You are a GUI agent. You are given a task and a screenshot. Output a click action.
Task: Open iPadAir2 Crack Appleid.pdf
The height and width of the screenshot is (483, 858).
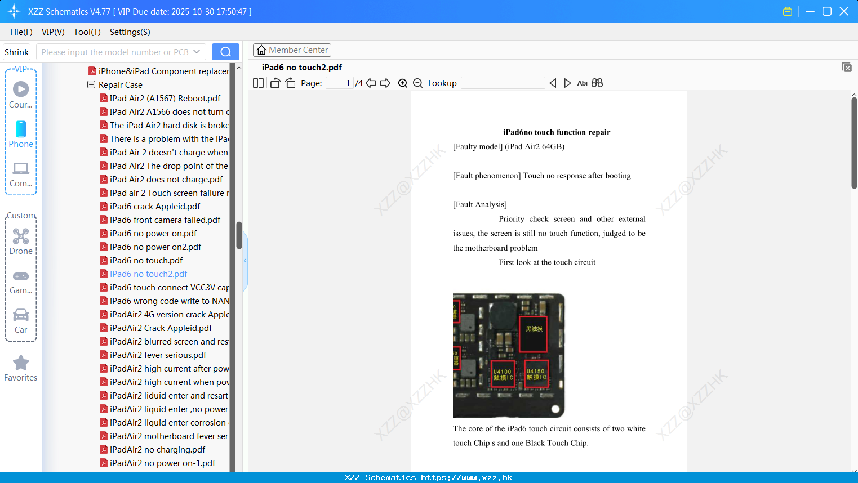click(x=156, y=328)
